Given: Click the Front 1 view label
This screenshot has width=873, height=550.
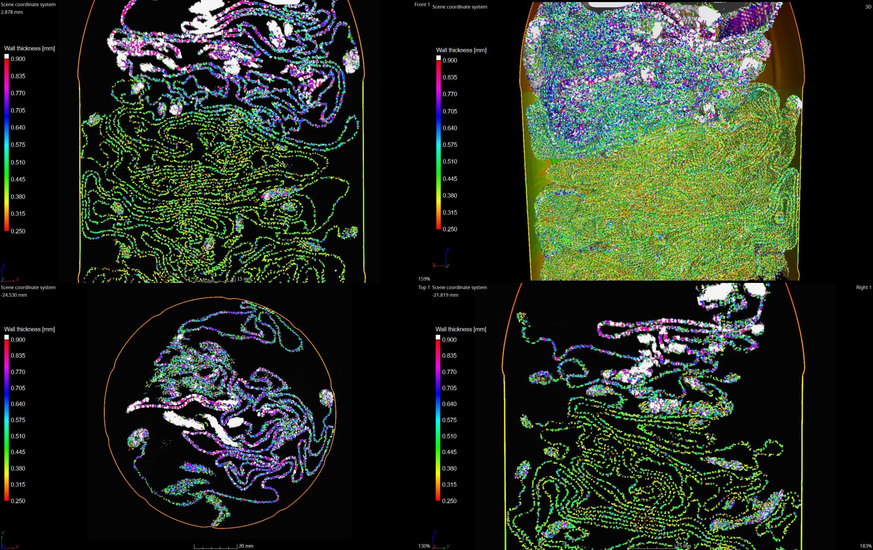Looking at the screenshot, I should [422, 5].
